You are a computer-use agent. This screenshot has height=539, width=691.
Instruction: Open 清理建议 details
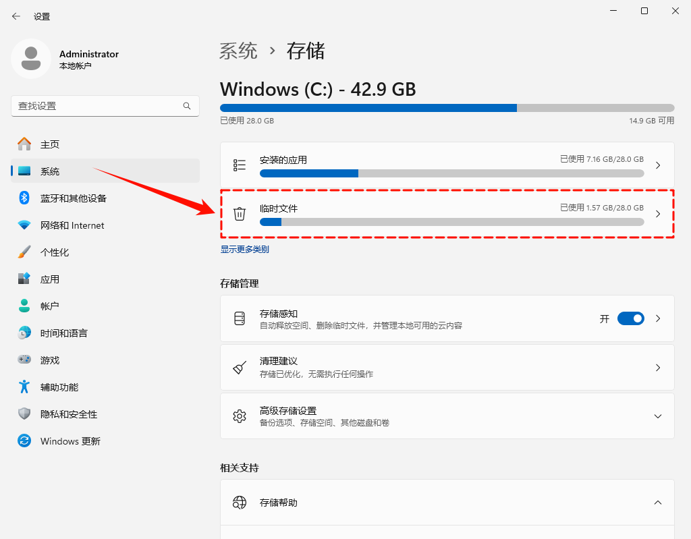(447, 367)
